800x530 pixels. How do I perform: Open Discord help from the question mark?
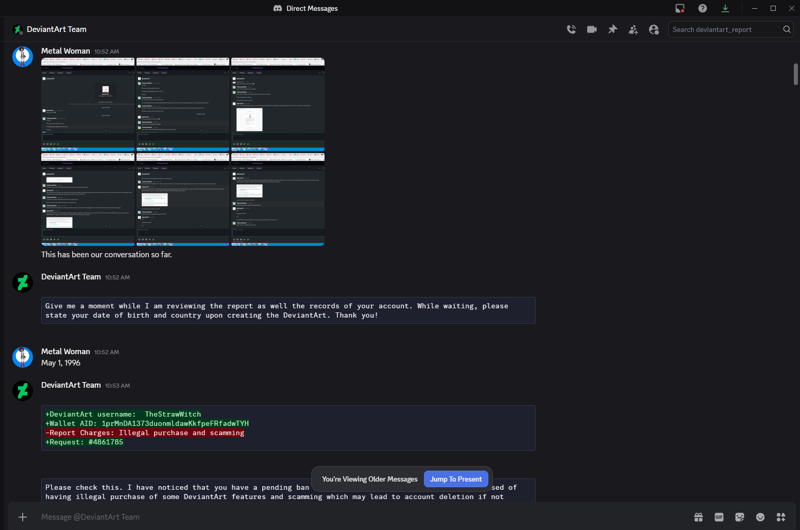703,8
